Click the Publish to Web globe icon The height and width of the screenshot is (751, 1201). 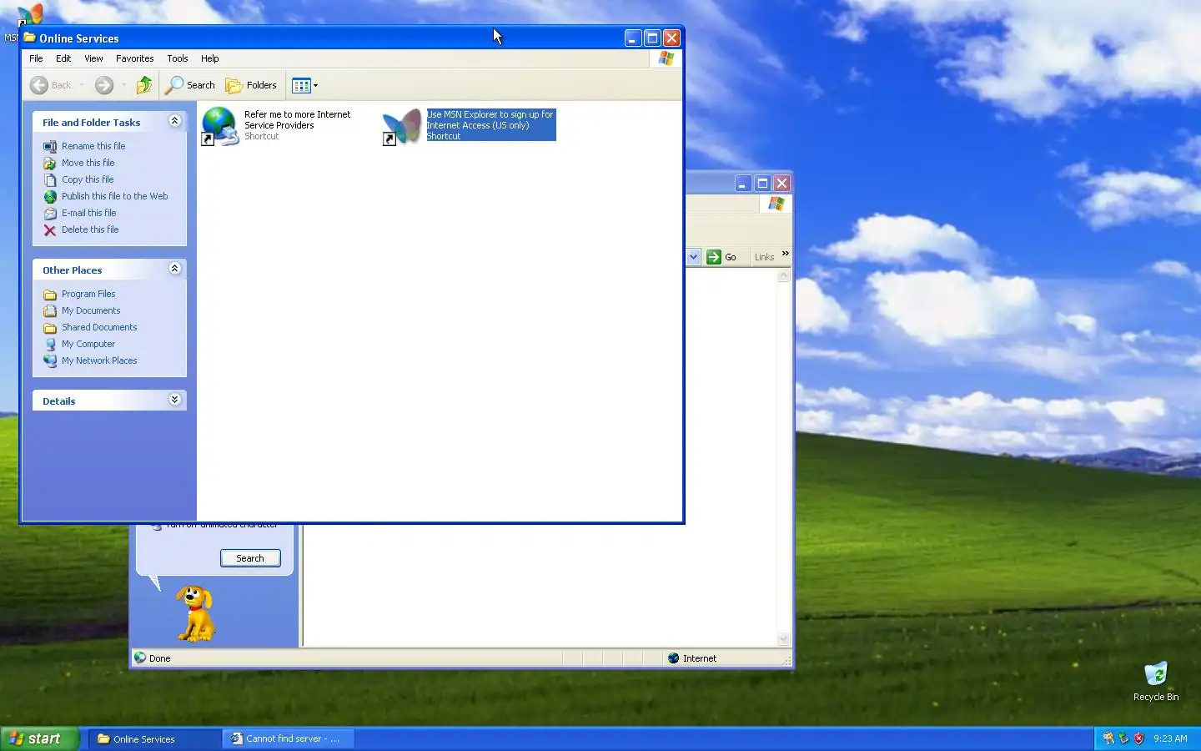50,197
